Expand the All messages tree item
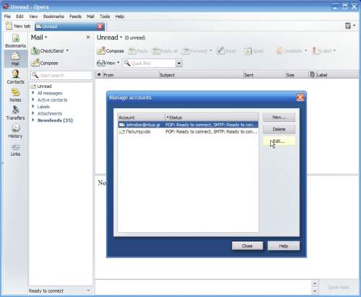361x297 pixels. click(33, 93)
